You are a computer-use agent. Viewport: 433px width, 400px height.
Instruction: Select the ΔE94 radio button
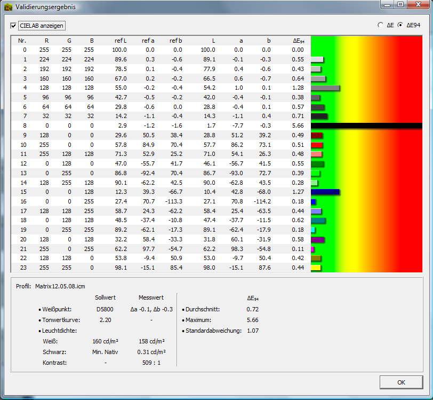(400, 25)
